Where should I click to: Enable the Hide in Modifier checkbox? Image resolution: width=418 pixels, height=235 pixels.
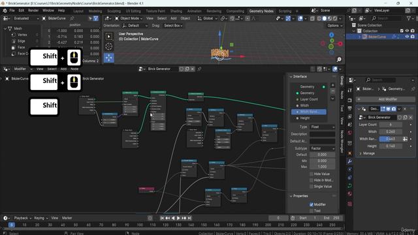[312, 180]
